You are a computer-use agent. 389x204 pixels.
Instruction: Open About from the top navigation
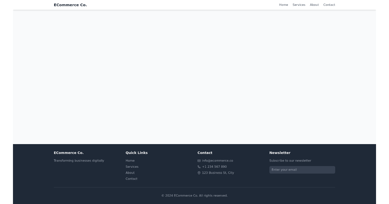[314, 5]
